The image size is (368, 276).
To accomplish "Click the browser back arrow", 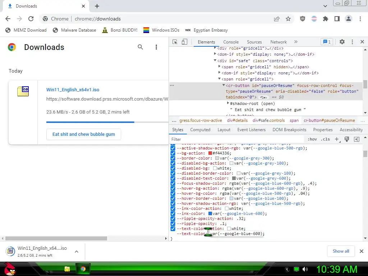I will tap(8, 19).
